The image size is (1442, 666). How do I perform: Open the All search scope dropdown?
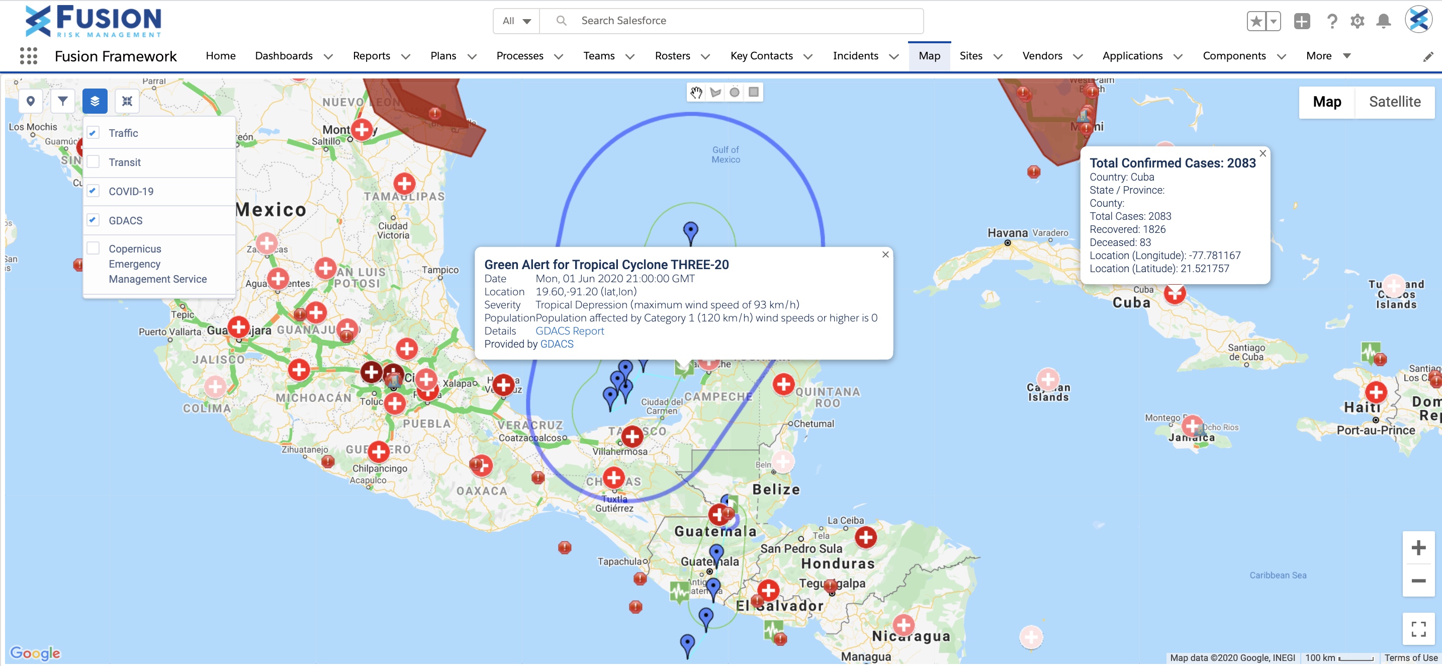tap(516, 21)
